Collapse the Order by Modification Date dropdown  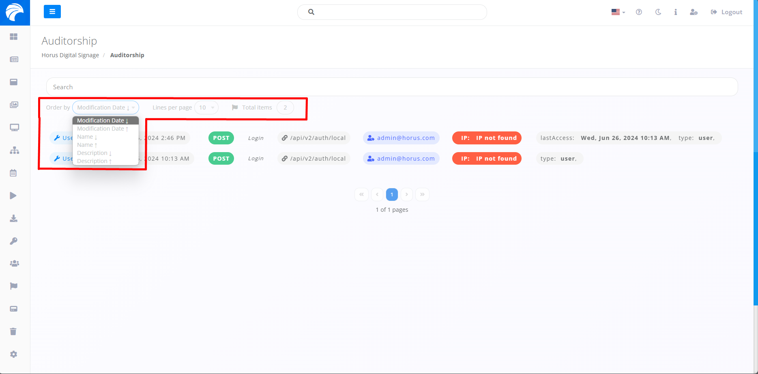pyautogui.click(x=105, y=107)
